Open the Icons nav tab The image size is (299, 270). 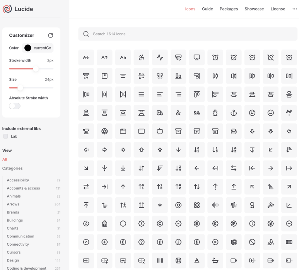pos(190,9)
